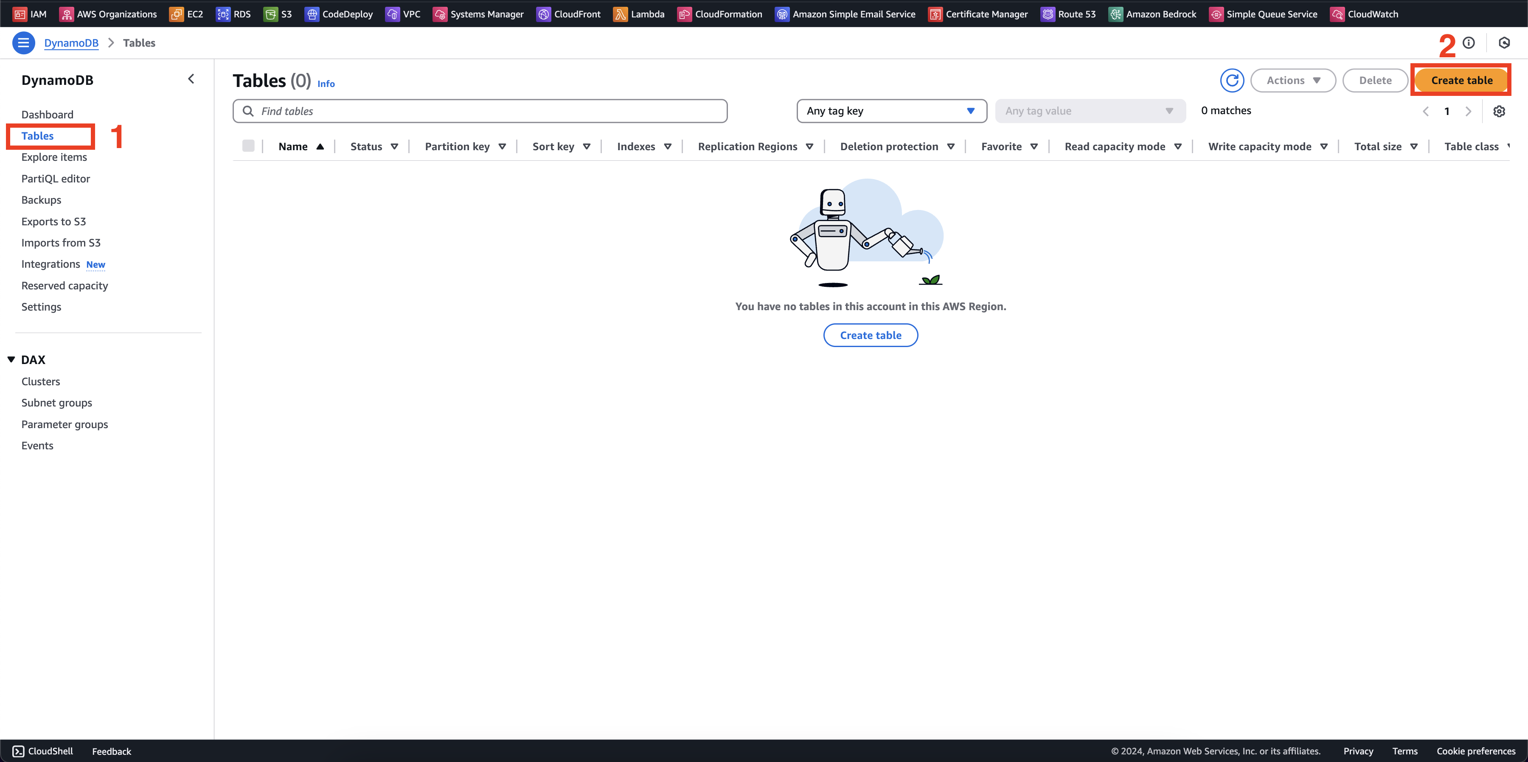Screen dimensions: 1528x762
Task: Sort by Favorite column
Action: coord(1009,146)
